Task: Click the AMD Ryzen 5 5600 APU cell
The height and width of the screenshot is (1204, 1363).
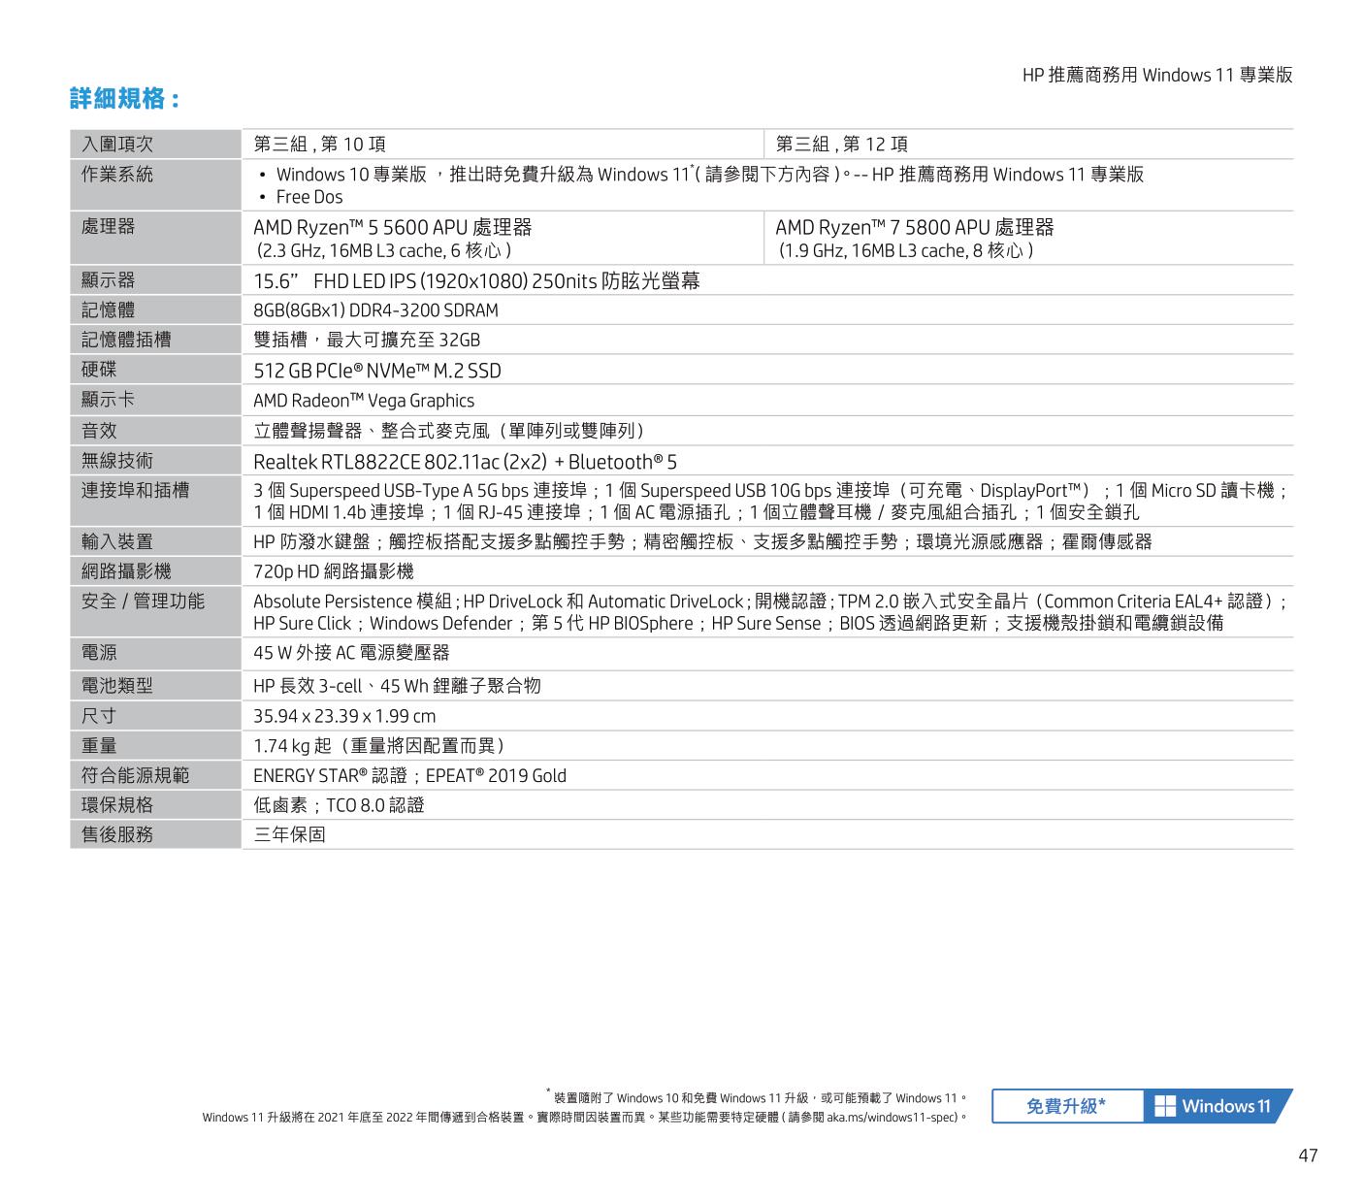Action: click(392, 228)
